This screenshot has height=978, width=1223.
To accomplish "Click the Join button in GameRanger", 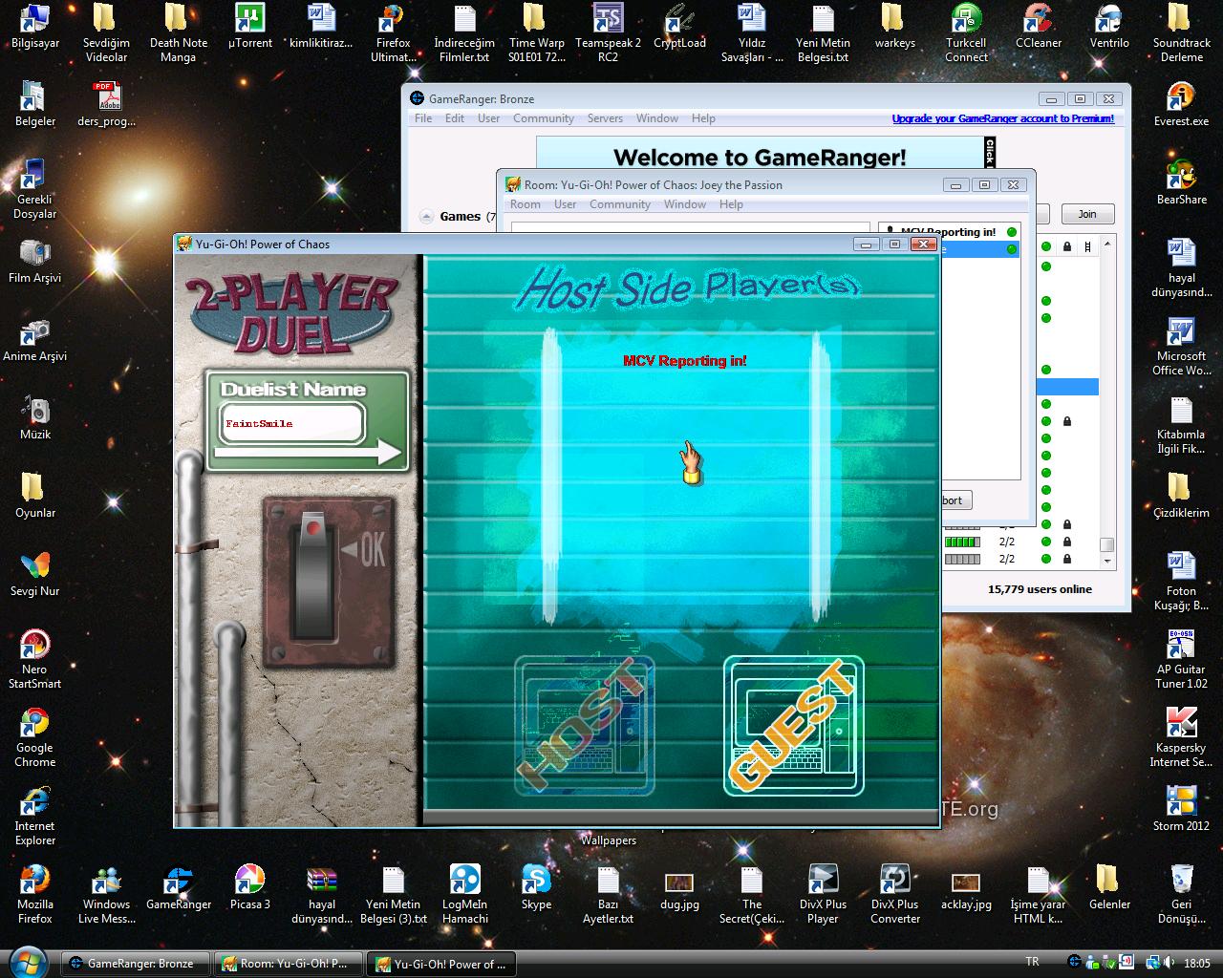I will 1087,214.
